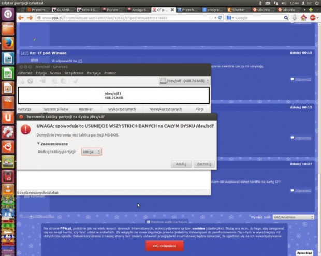Click the #5 reply reference link
This screenshot has width=321, height=256.
click(80, 61)
